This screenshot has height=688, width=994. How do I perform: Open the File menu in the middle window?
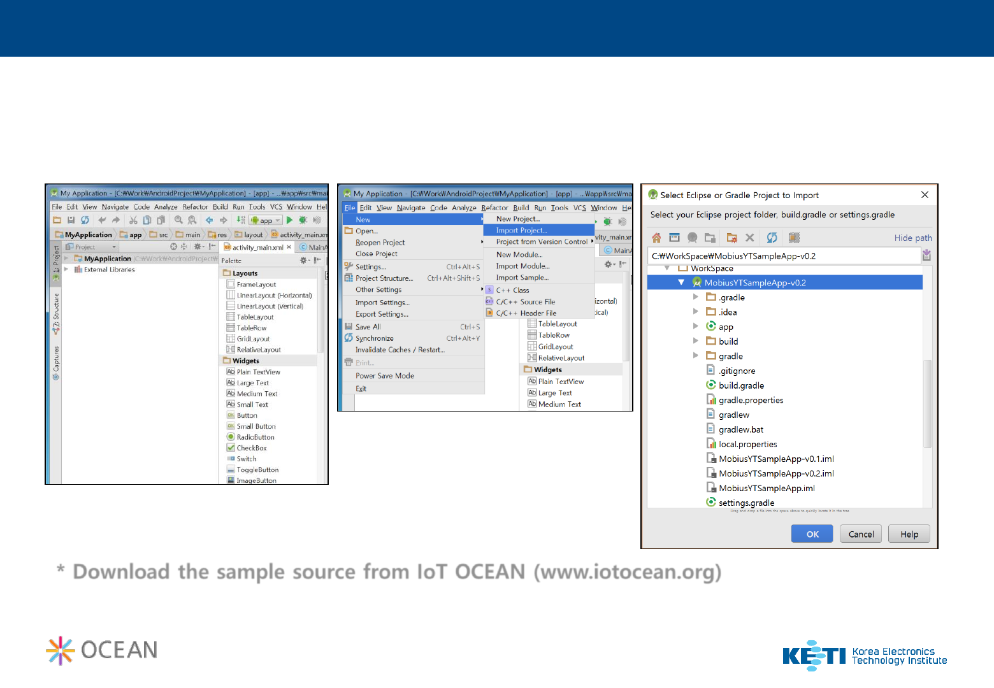click(350, 208)
